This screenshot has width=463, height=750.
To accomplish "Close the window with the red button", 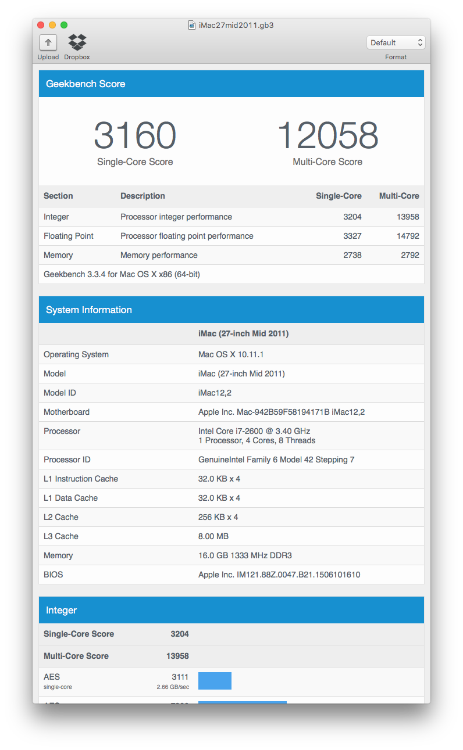I will 41,25.
